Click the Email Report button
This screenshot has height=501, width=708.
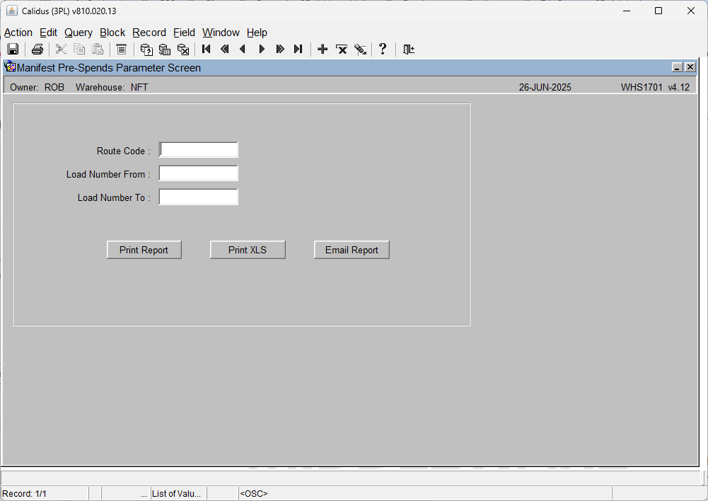click(x=352, y=250)
